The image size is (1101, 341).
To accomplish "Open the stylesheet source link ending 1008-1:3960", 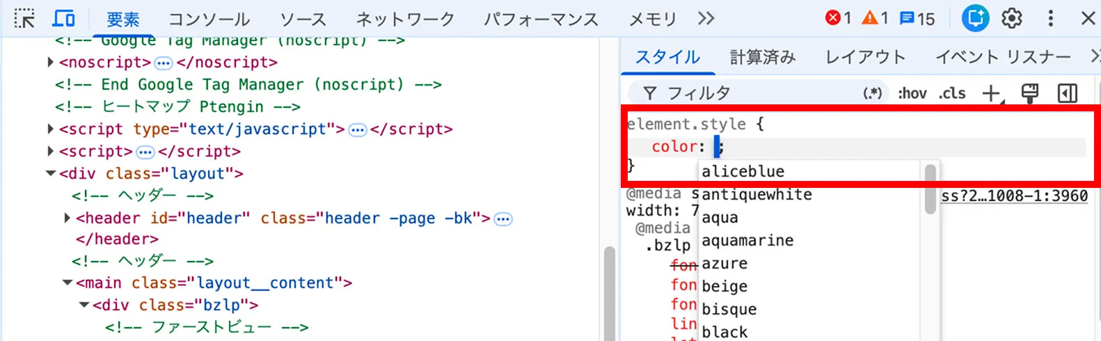I will pyautogui.click(x=1014, y=196).
